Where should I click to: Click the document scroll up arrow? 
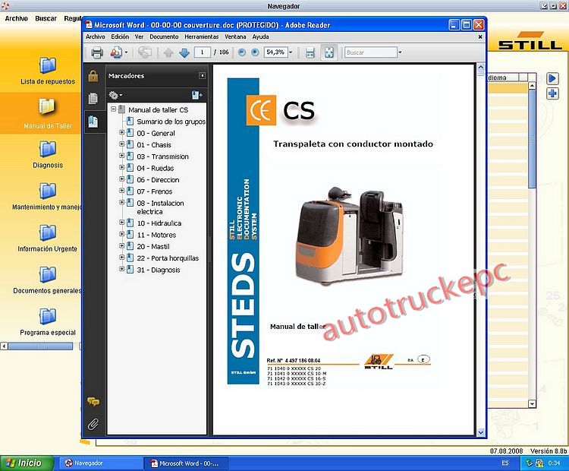[x=480, y=68]
